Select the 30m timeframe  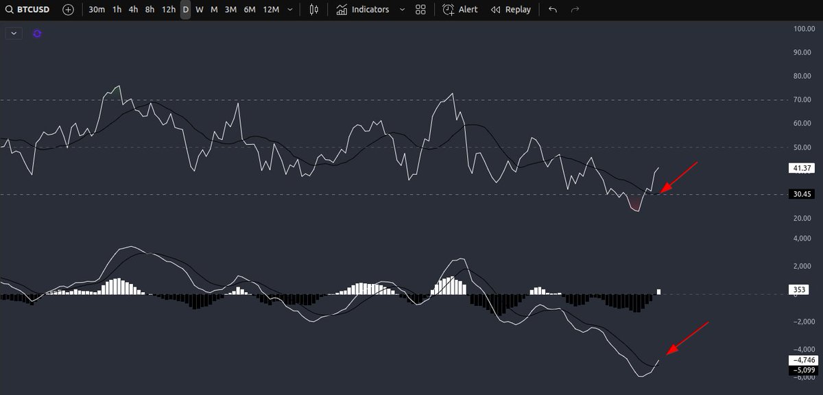[x=97, y=10]
